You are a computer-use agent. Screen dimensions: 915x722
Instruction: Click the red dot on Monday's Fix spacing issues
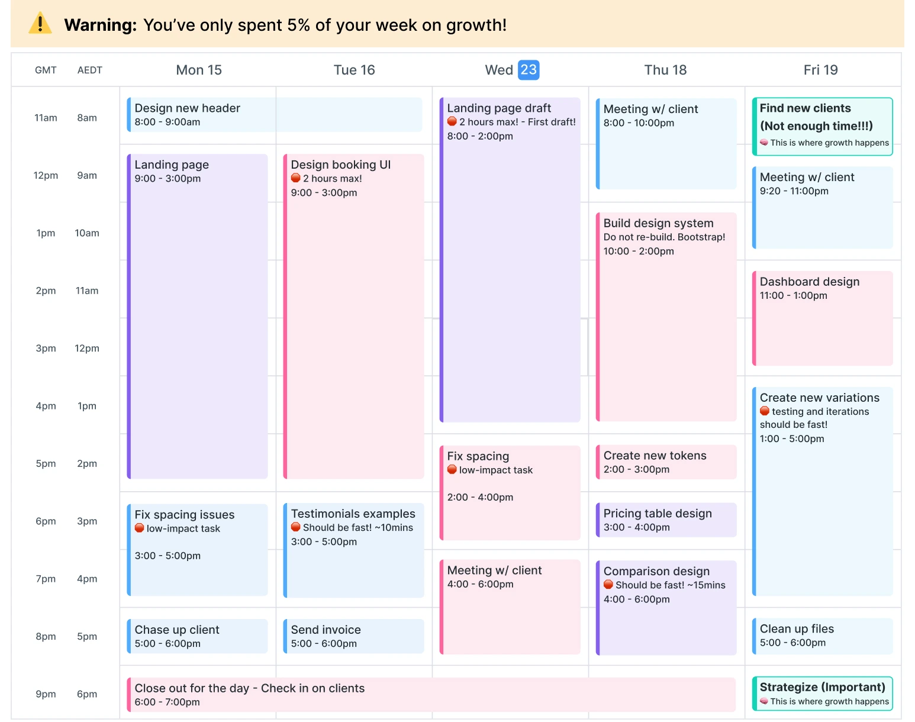(140, 528)
